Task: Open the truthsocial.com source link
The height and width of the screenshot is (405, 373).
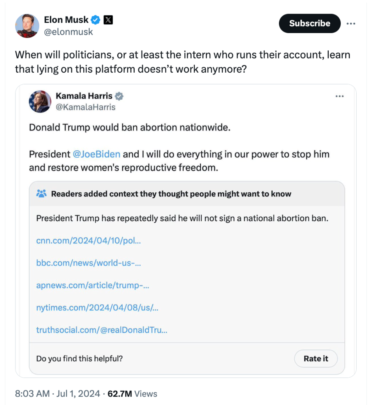Action: [102, 330]
